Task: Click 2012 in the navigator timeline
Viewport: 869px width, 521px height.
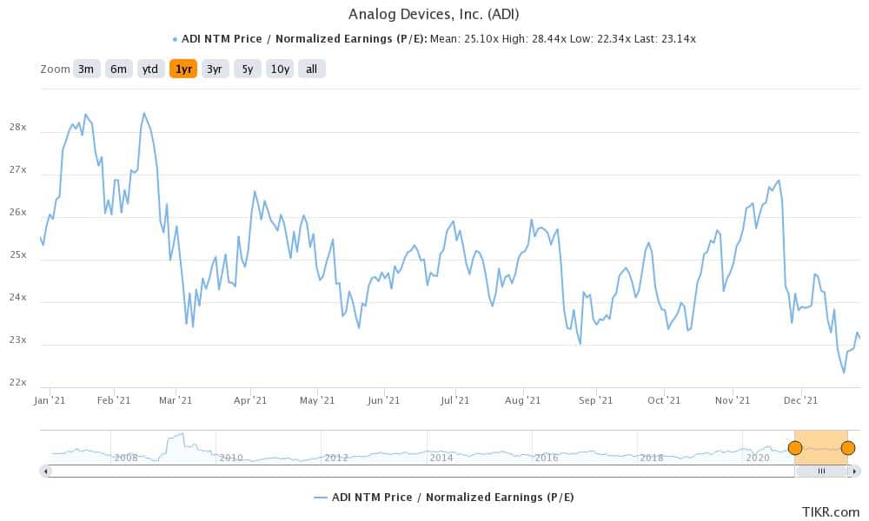Action: click(336, 458)
